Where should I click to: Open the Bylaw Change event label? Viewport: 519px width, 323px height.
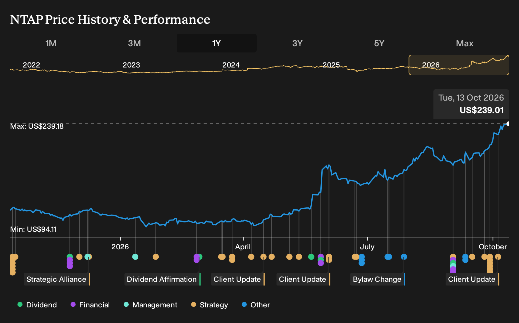point(378,279)
